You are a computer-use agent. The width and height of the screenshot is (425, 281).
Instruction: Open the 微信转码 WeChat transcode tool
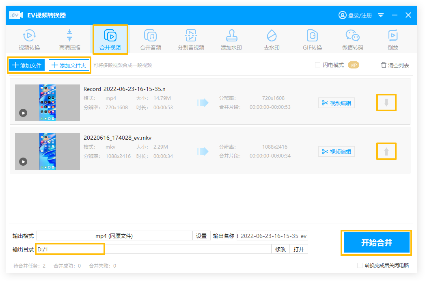[x=353, y=40]
